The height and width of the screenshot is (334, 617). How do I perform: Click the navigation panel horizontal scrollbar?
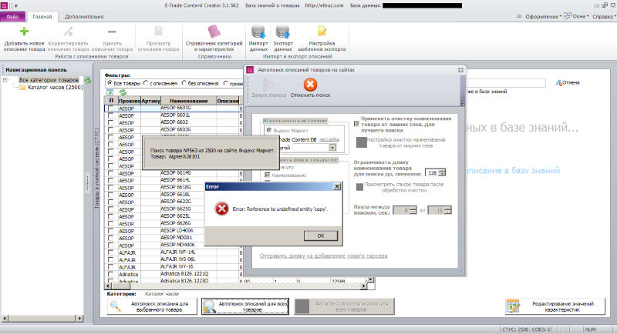42,319
